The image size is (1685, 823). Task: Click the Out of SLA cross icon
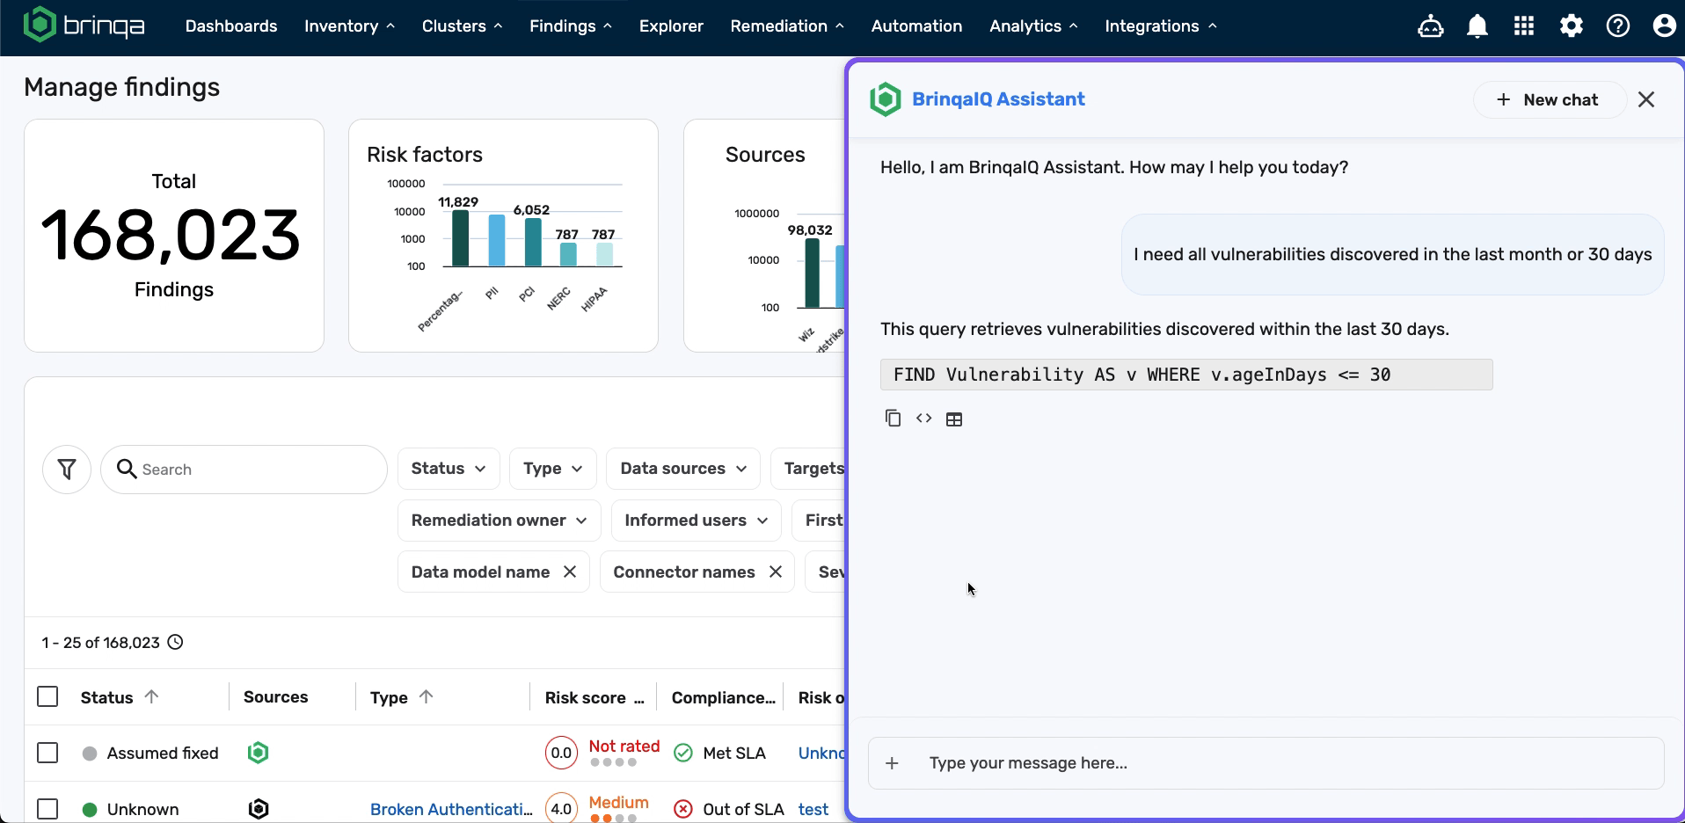pyautogui.click(x=683, y=809)
